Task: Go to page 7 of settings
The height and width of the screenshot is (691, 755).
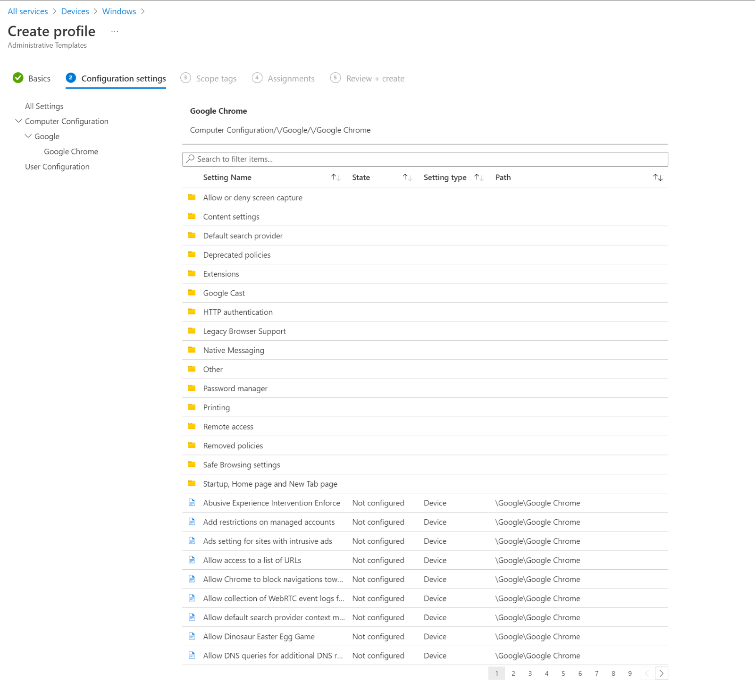Action: pyautogui.click(x=596, y=674)
